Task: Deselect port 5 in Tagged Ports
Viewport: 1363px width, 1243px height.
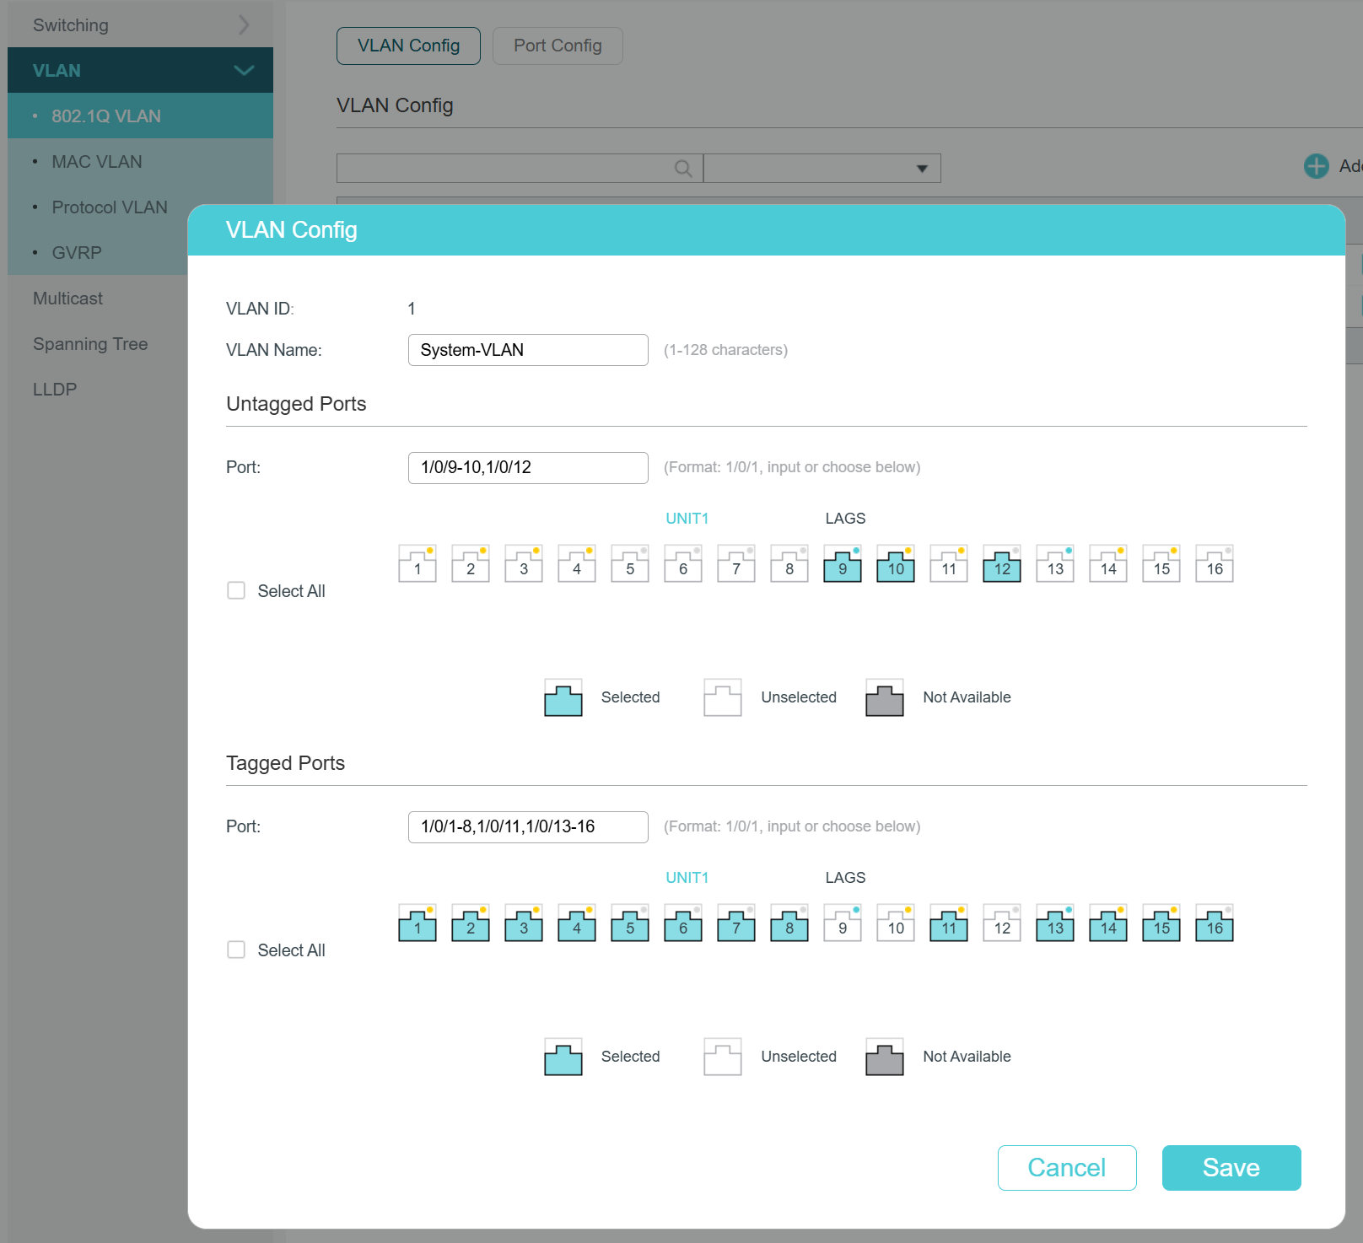Action: 630,923
